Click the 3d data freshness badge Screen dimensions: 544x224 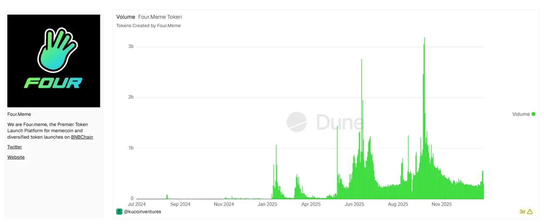point(522,212)
